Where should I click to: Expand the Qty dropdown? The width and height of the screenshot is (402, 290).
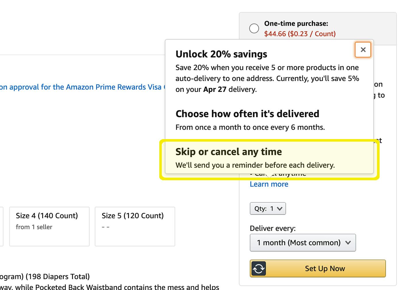(x=268, y=209)
